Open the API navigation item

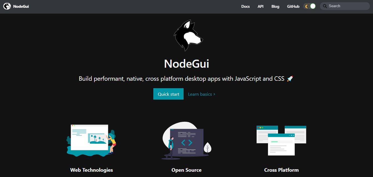point(261,6)
